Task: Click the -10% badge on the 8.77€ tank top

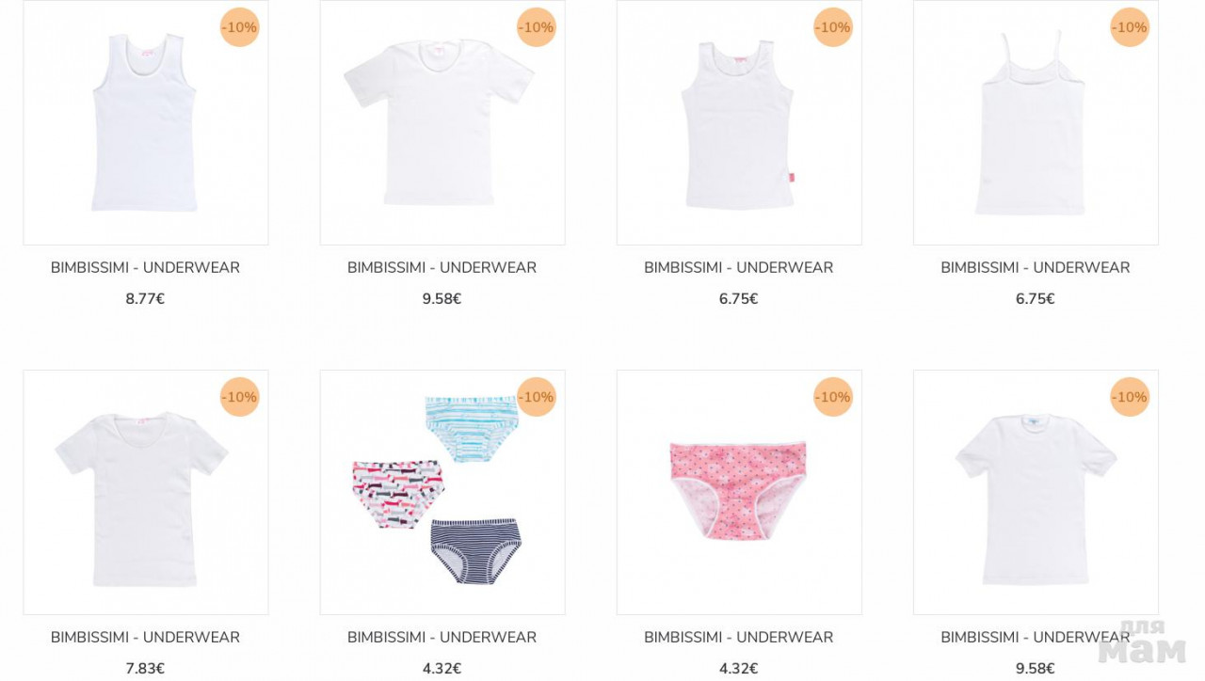Action: 239,27
